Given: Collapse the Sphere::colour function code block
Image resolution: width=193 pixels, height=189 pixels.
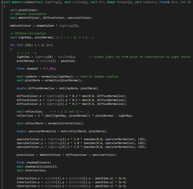Looking at the screenshot, I should click(x=2, y=2).
